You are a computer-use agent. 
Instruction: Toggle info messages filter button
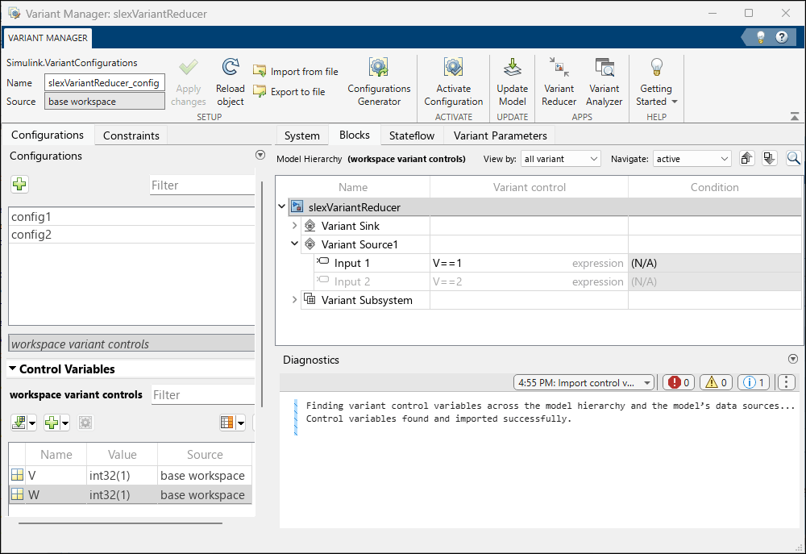point(754,382)
